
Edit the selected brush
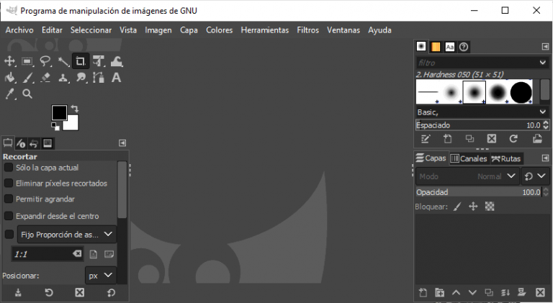pos(426,139)
